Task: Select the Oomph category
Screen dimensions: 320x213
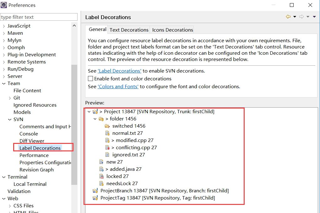Action: [x=16, y=48]
